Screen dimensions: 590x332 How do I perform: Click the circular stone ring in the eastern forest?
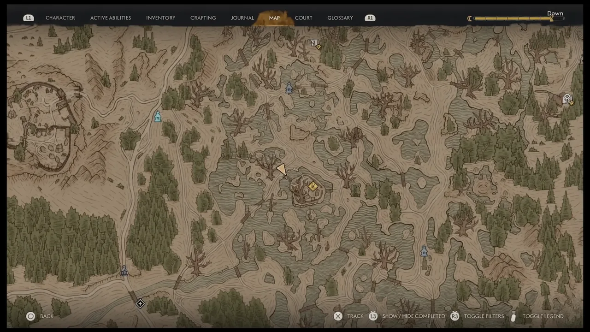[x=483, y=188]
